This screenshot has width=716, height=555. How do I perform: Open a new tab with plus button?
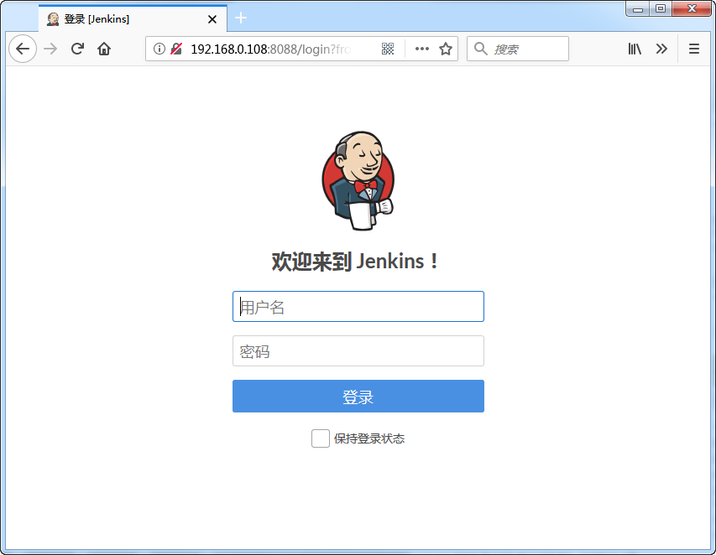pyautogui.click(x=241, y=18)
